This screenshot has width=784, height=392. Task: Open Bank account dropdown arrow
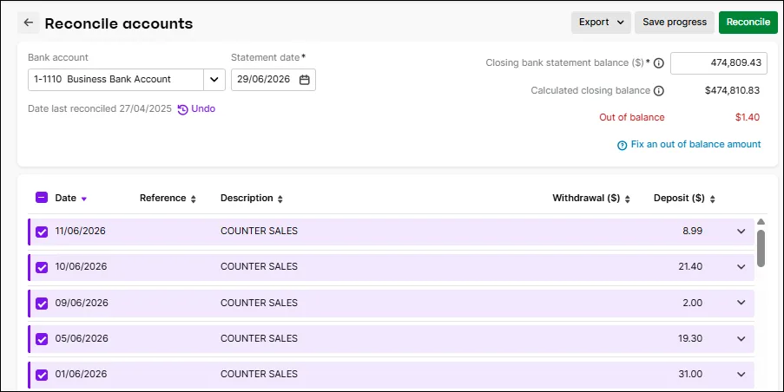coord(214,80)
